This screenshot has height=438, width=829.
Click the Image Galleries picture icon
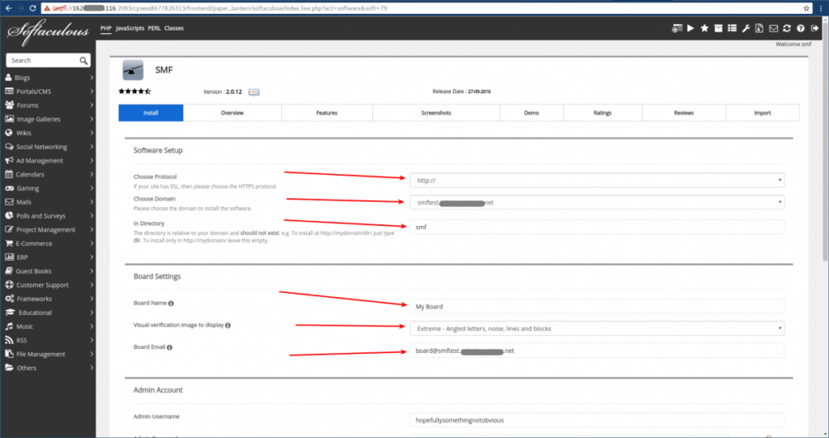tap(9, 119)
